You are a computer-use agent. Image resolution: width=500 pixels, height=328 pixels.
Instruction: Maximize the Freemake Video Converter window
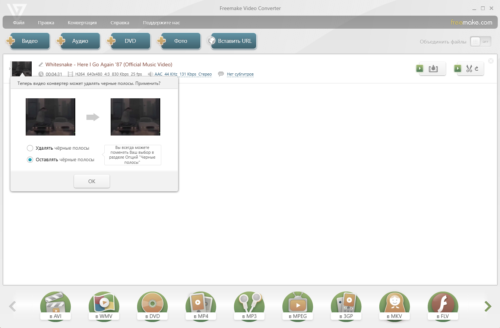(483, 8)
